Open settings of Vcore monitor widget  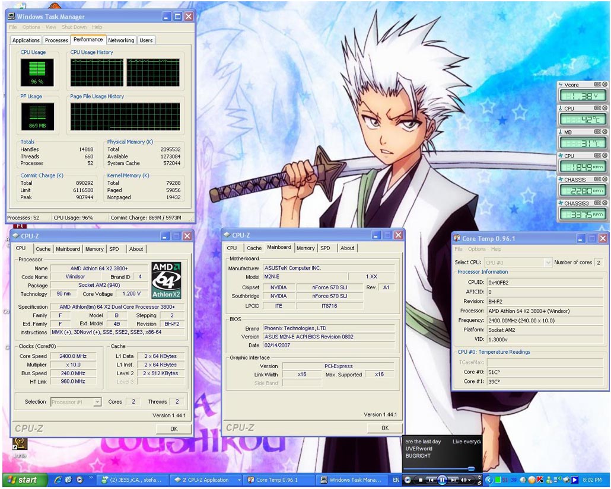click(x=597, y=84)
